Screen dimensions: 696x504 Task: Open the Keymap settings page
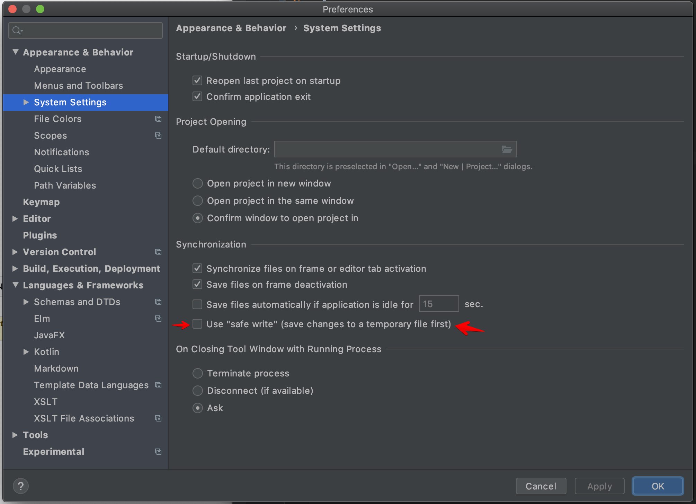(x=42, y=202)
